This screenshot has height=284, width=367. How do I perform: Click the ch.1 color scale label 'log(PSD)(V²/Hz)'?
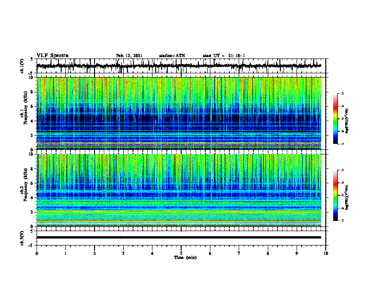coord(347,121)
